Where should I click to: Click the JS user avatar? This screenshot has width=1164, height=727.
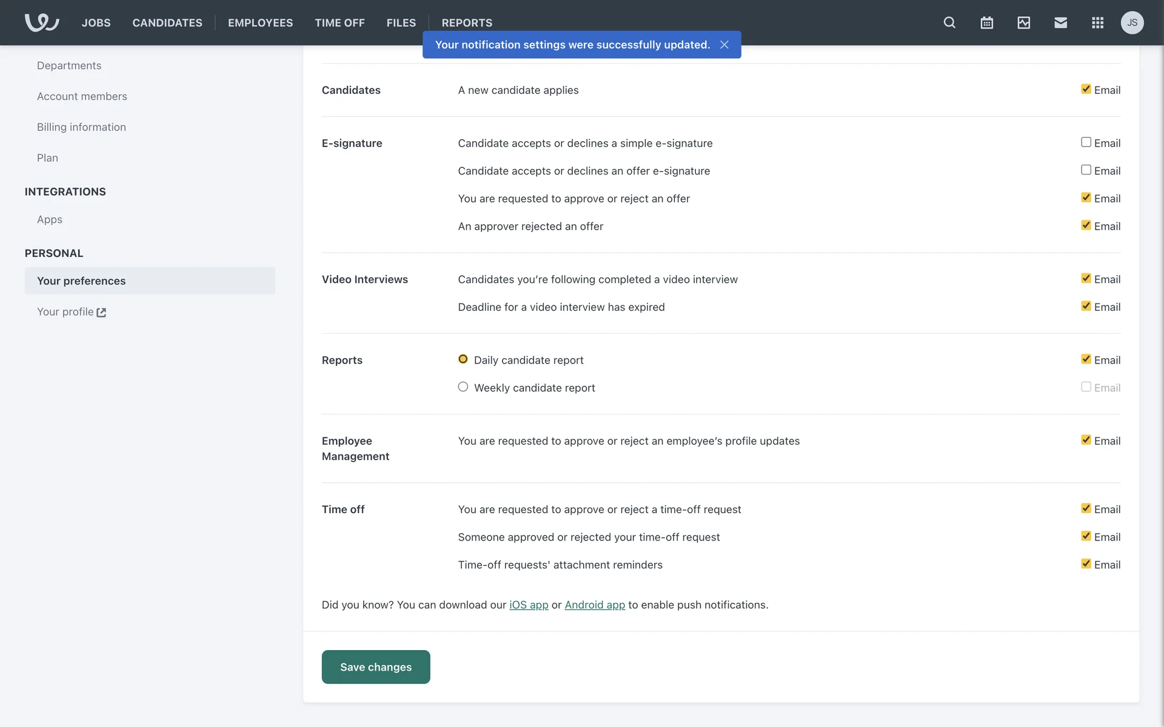coord(1132,22)
